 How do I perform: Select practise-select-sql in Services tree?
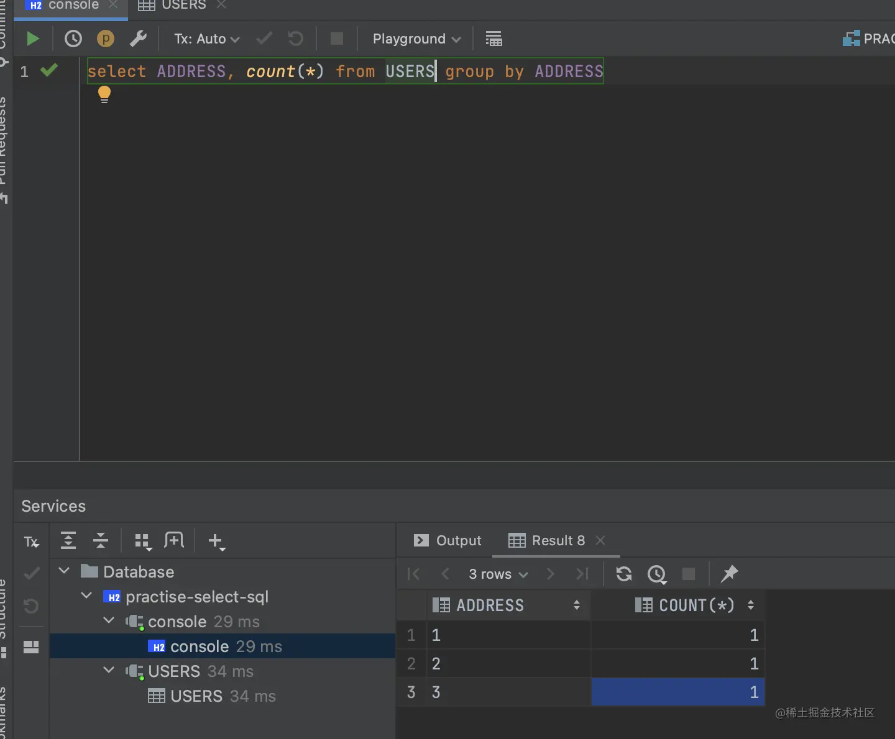point(186,597)
